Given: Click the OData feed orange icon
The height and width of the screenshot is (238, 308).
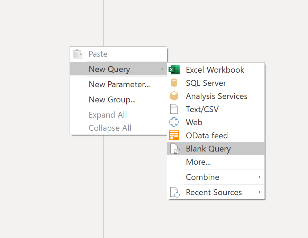Looking at the screenshot, I should [x=174, y=135].
